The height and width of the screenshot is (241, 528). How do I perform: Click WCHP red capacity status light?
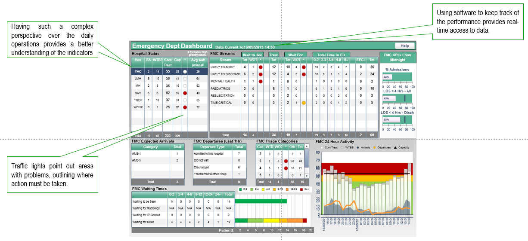click(x=185, y=107)
